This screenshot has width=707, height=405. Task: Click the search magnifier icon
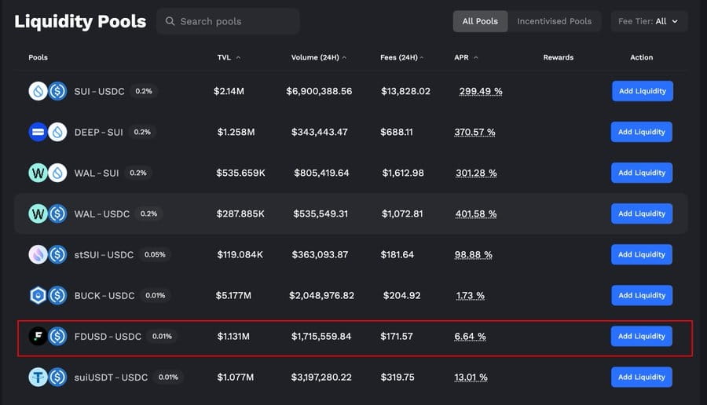[x=170, y=21]
